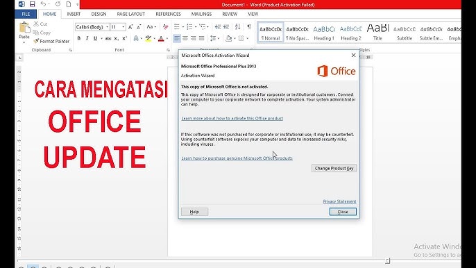The image size is (476, 268).
Task: Apply the Subtitle style
Action: [x=405, y=32]
